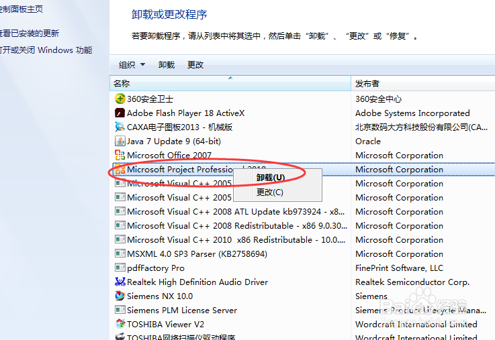Select Realtek High Definition Audio Driver
Viewport: 495px width, 340px height.
pyautogui.click(x=197, y=282)
